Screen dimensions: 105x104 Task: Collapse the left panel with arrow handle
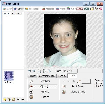(x=25, y=57)
